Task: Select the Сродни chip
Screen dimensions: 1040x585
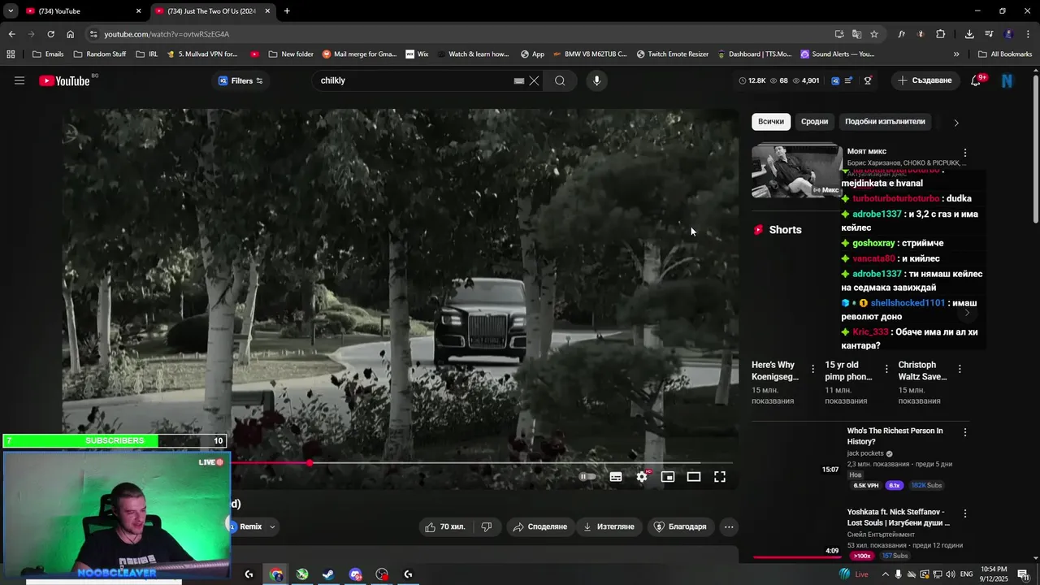Action: (x=814, y=121)
